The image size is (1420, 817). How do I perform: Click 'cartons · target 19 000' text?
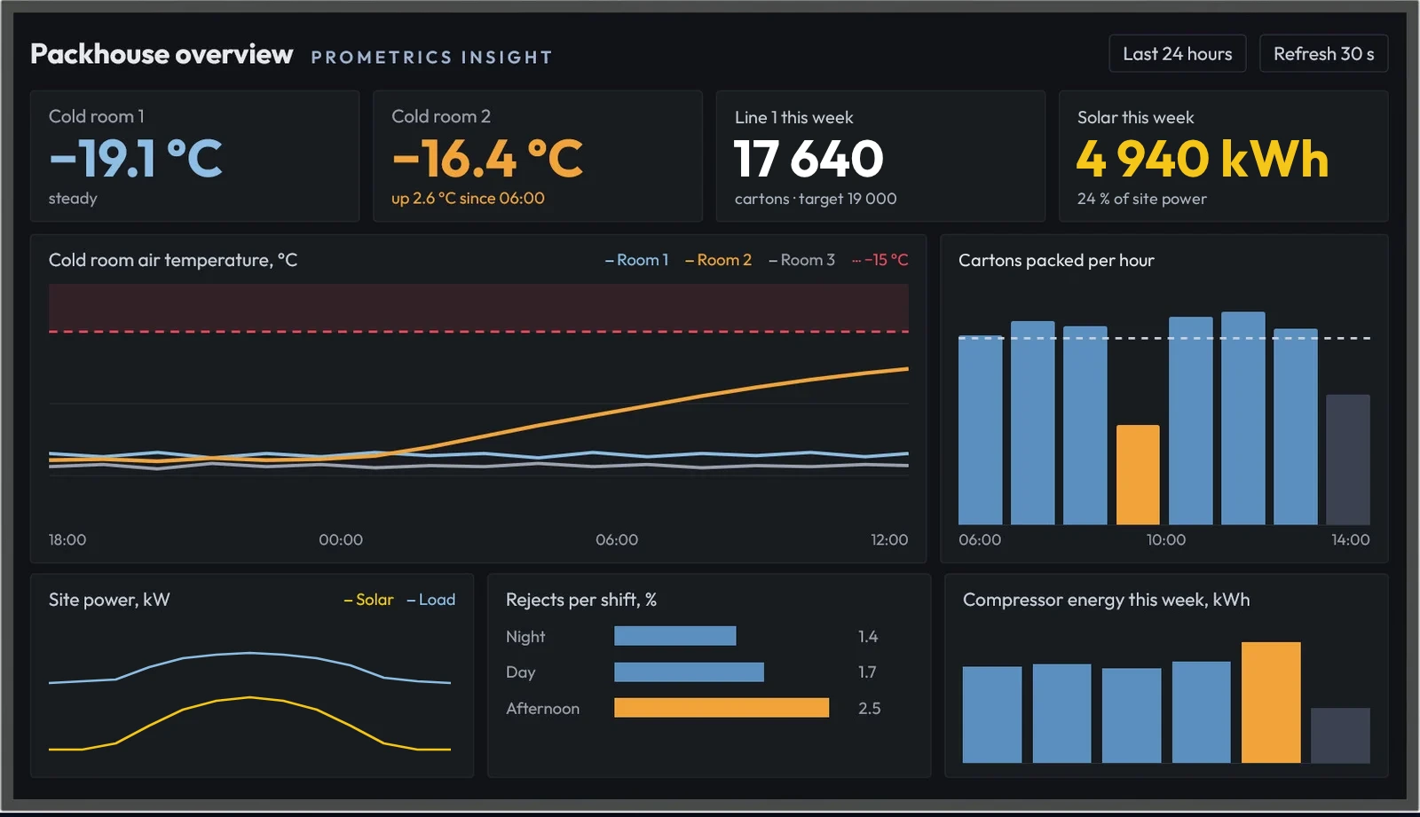coord(816,199)
